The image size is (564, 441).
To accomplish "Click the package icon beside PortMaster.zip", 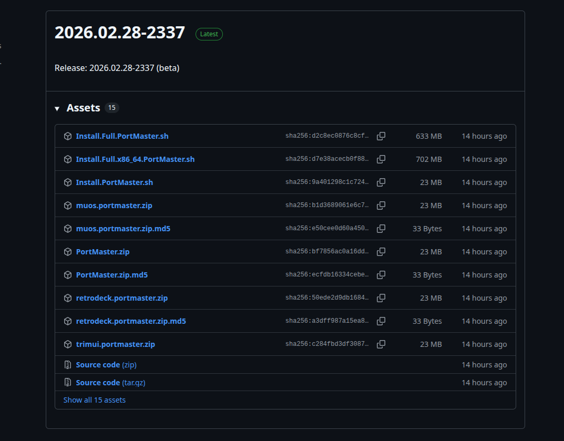I will tap(68, 252).
